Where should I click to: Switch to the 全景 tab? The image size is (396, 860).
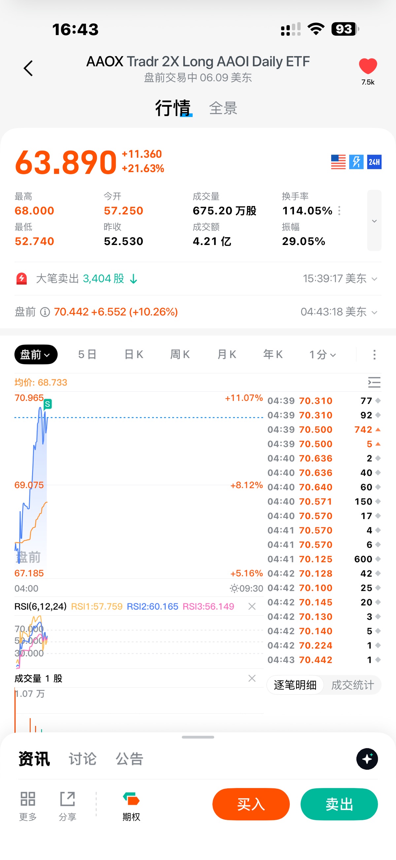pyautogui.click(x=223, y=108)
